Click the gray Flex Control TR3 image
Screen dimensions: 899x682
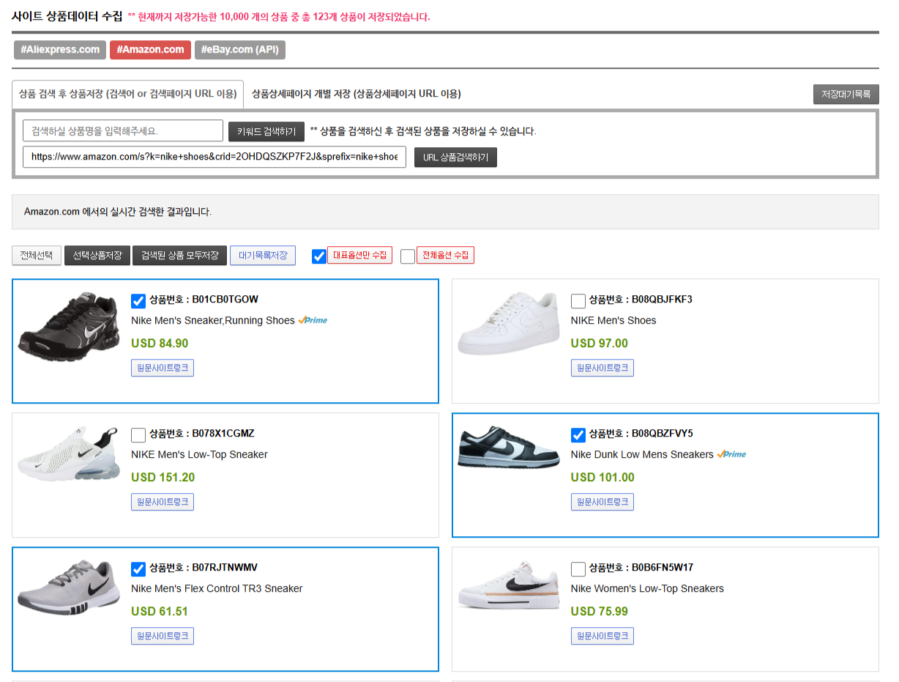[x=68, y=588]
